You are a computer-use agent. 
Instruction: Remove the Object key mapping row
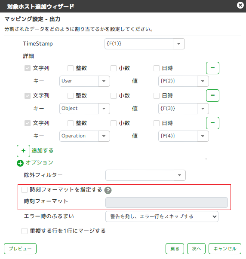(212, 95)
